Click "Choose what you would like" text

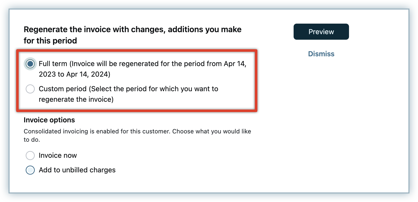coord(212,131)
